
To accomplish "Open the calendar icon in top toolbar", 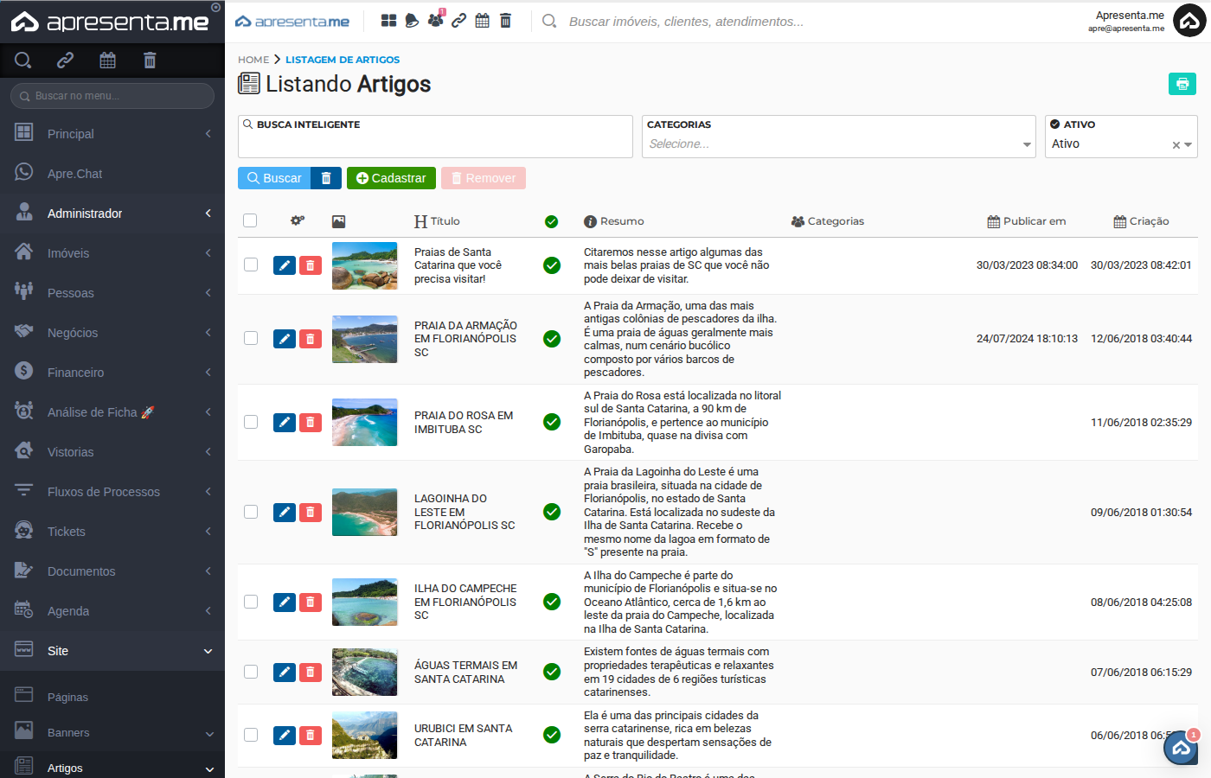I will click(482, 19).
